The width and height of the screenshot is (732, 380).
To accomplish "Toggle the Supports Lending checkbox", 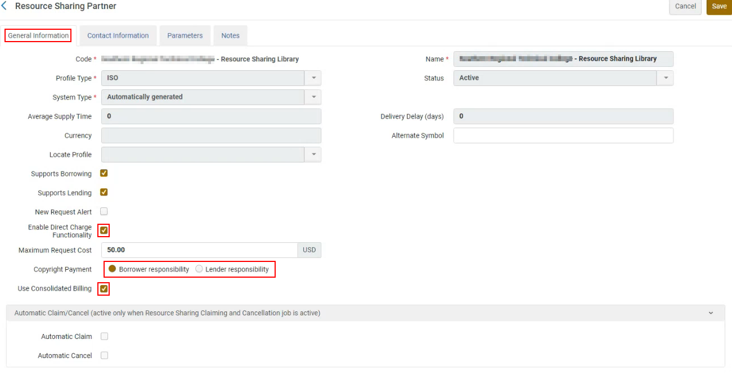I will click(104, 192).
